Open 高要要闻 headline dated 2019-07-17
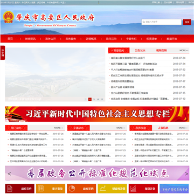Image resolution: width=194 pixels, height=194 pixels. tap(122, 81)
